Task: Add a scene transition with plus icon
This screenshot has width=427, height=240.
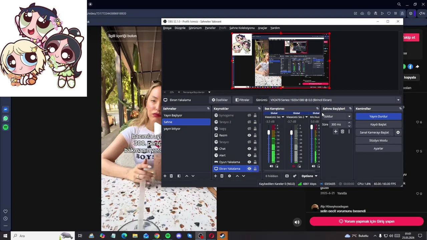Action: (336, 132)
